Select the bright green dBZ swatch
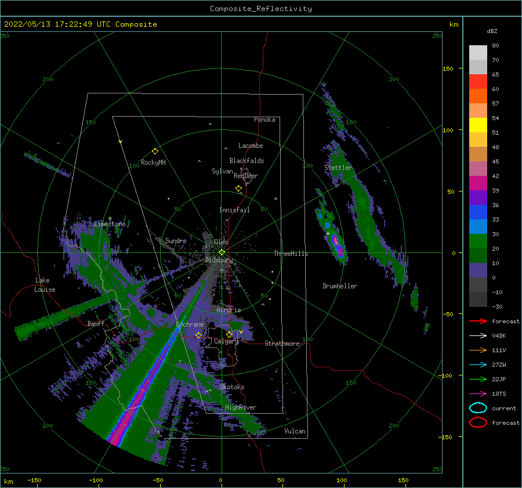The image size is (522, 488). coord(478,241)
